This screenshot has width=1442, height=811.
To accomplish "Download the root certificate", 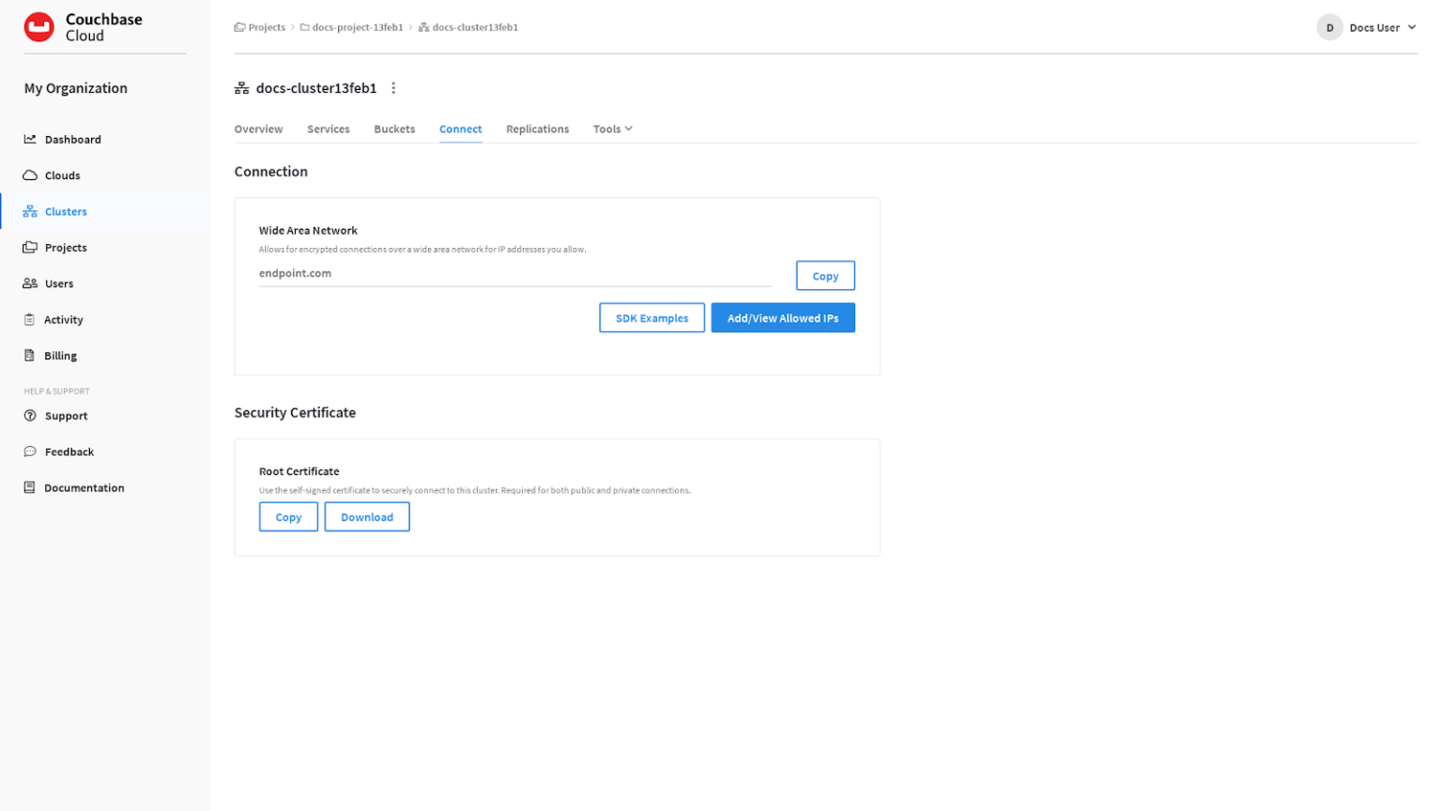I will click(x=366, y=516).
